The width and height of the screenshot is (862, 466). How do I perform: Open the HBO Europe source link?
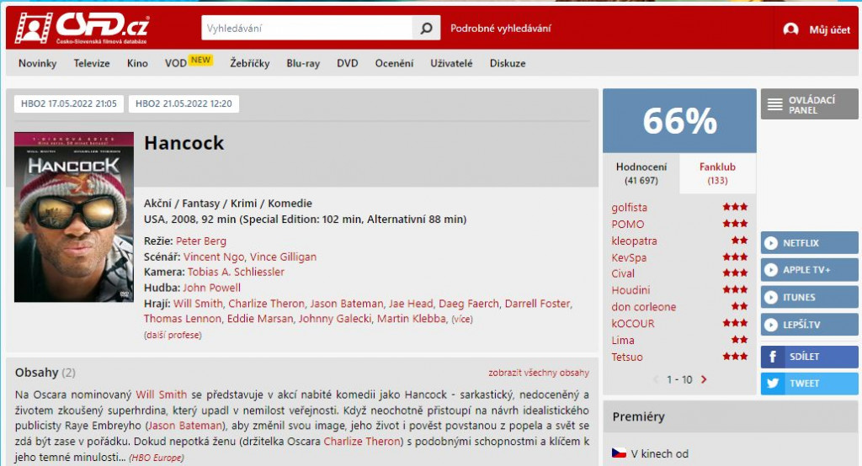[x=156, y=458]
